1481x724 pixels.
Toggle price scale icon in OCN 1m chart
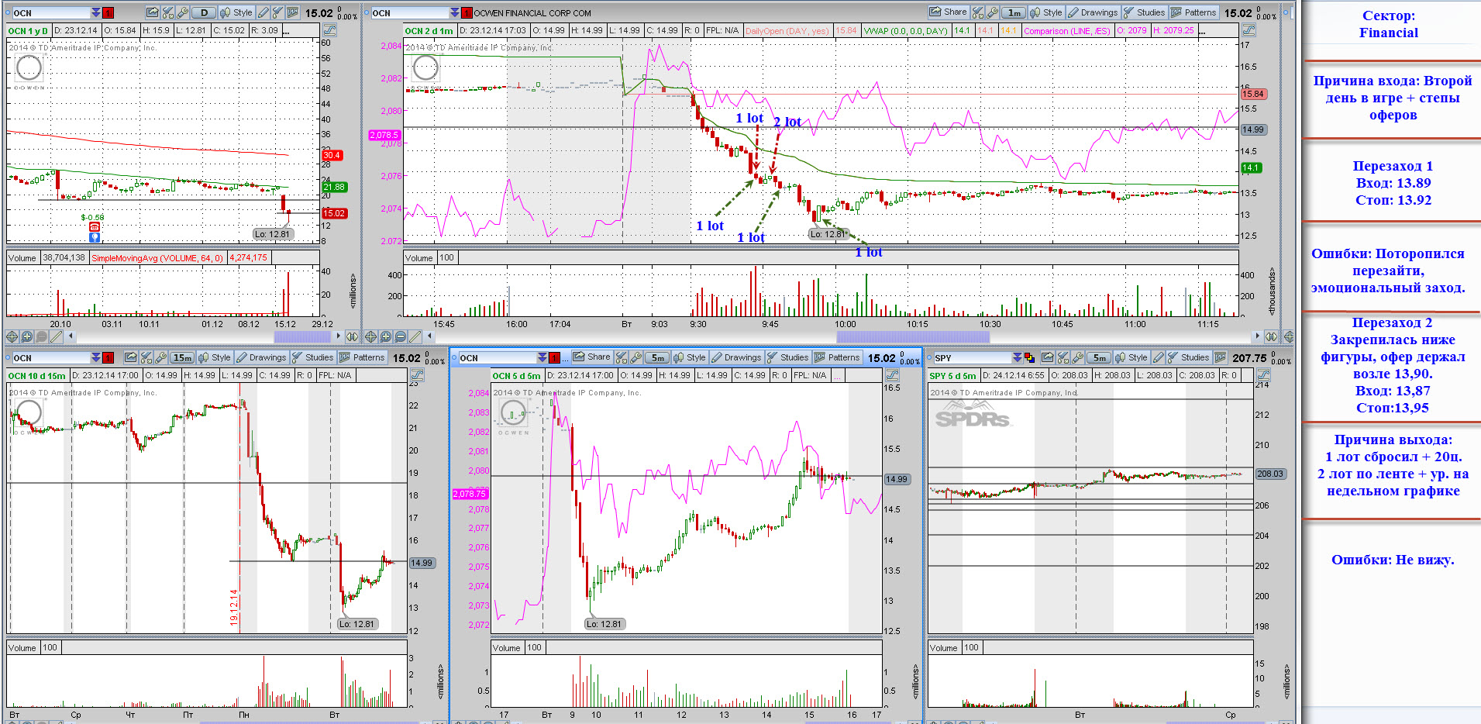pyautogui.click(x=1249, y=30)
